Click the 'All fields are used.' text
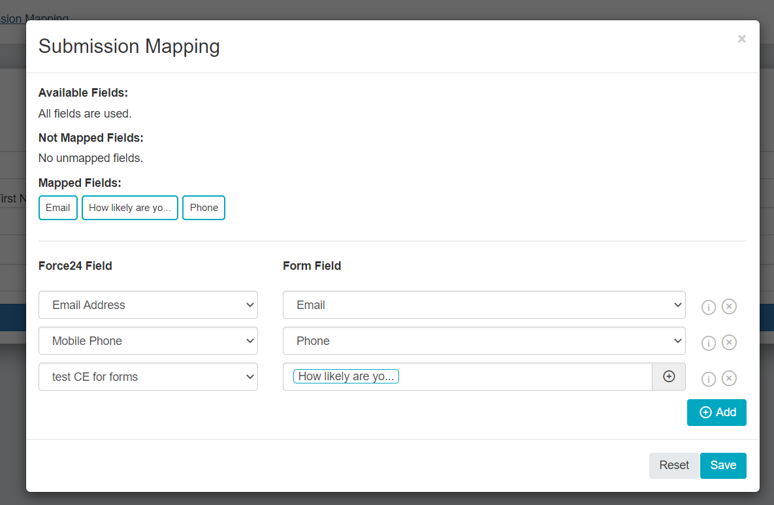 tap(85, 114)
